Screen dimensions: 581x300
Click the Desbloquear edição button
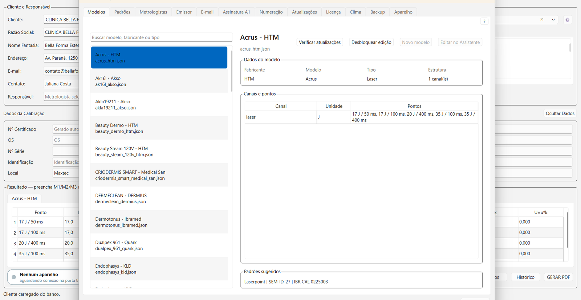click(x=371, y=42)
